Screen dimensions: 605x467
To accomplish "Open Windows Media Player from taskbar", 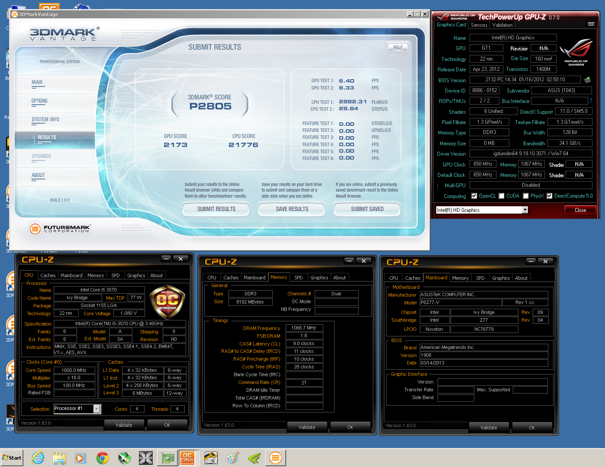I will tap(80, 458).
